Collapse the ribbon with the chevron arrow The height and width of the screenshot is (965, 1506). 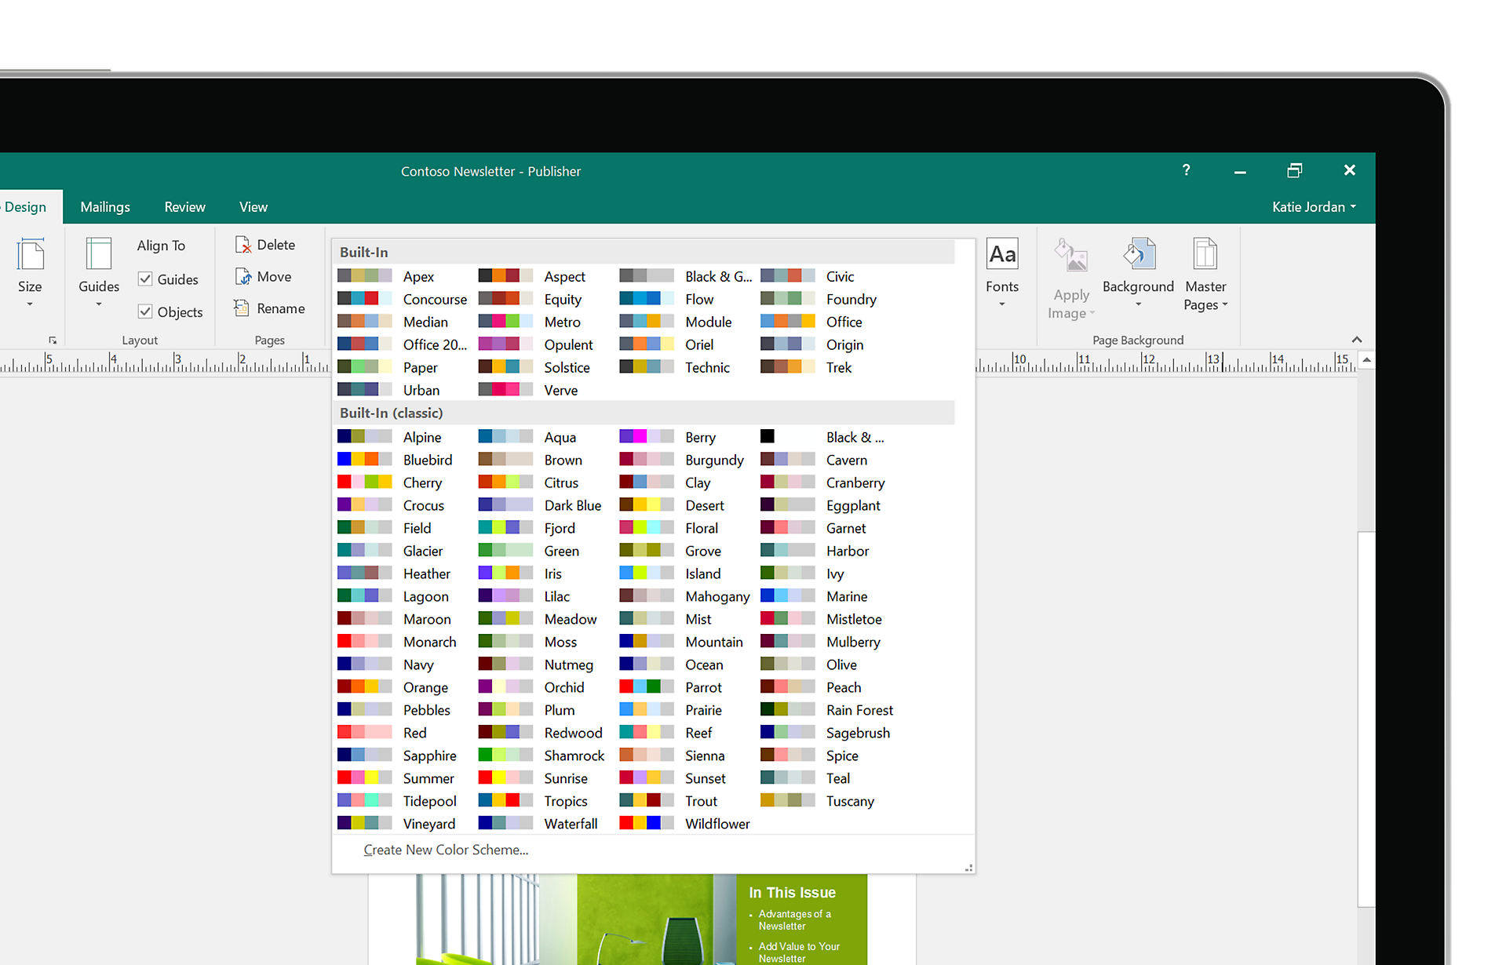pyautogui.click(x=1357, y=340)
